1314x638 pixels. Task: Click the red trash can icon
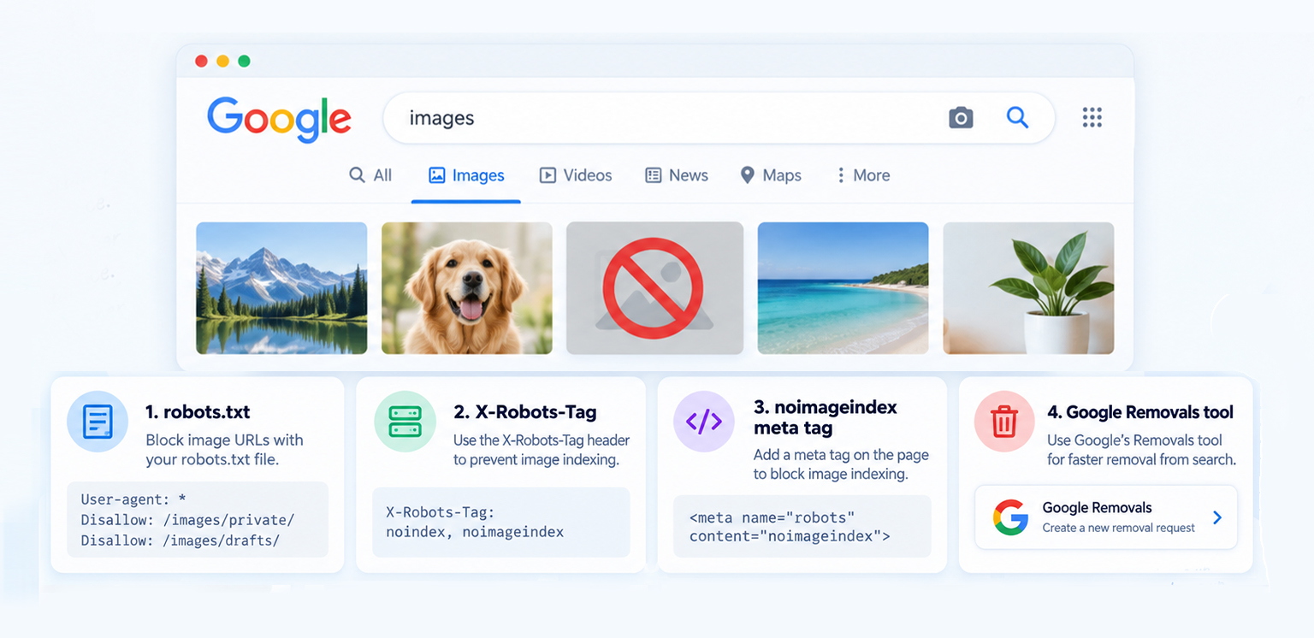[1004, 422]
